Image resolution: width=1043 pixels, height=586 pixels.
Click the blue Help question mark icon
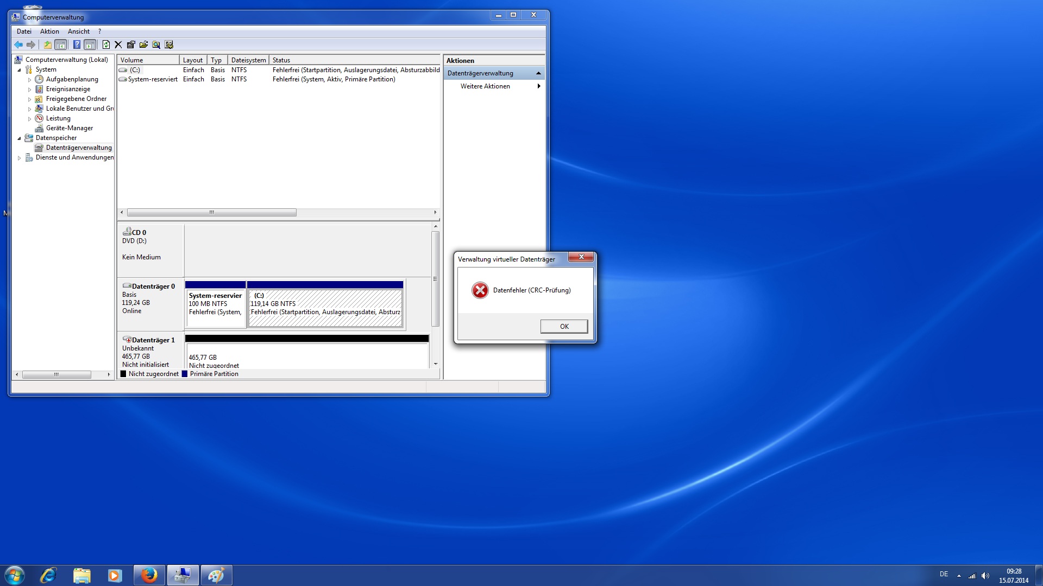pos(77,45)
